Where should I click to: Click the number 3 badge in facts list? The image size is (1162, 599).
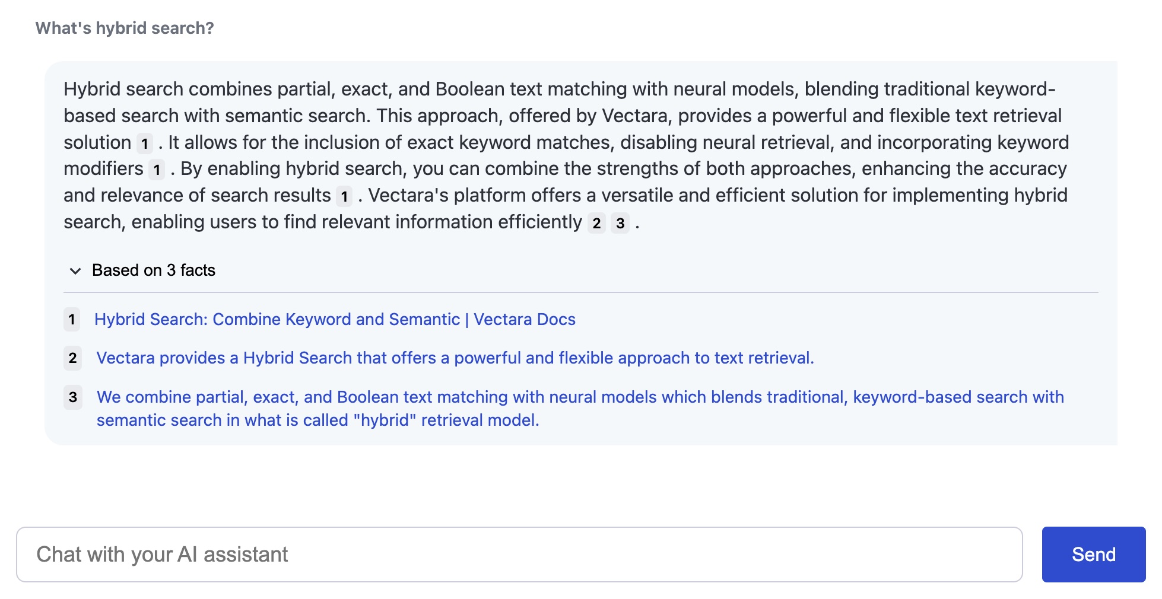click(x=72, y=397)
